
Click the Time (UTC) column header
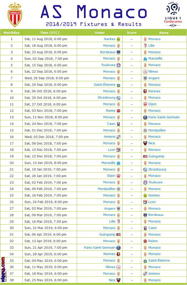pos(50,33)
